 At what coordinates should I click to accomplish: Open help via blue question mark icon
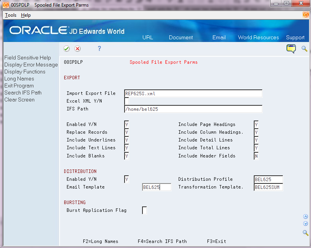pyautogui.click(x=99, y=48)
